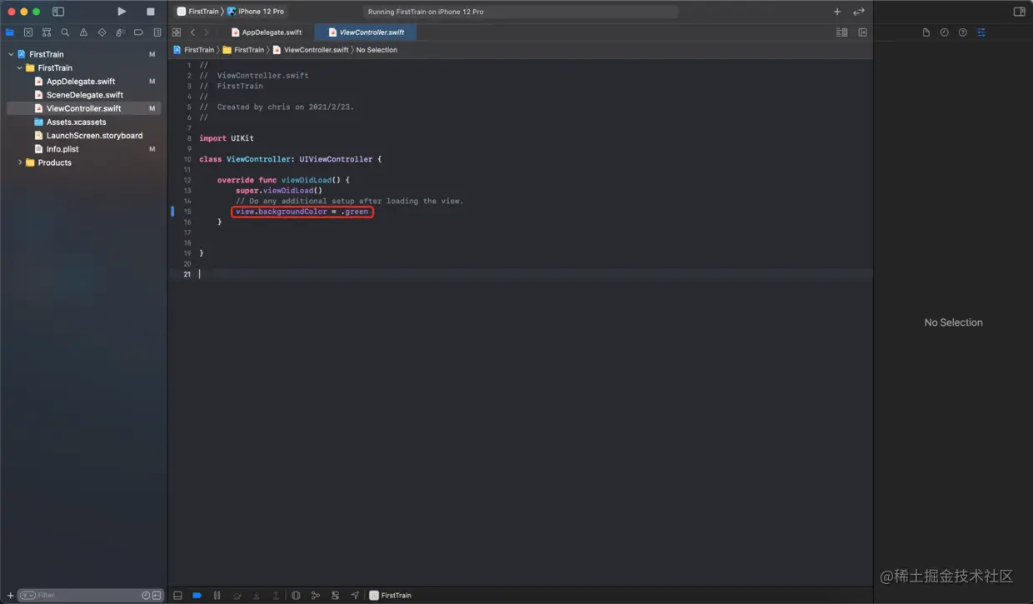Screen dimensions: 1033x604
Task: Select SceneDelegate.swift in navigator
Action: click(x=84, y=95)
